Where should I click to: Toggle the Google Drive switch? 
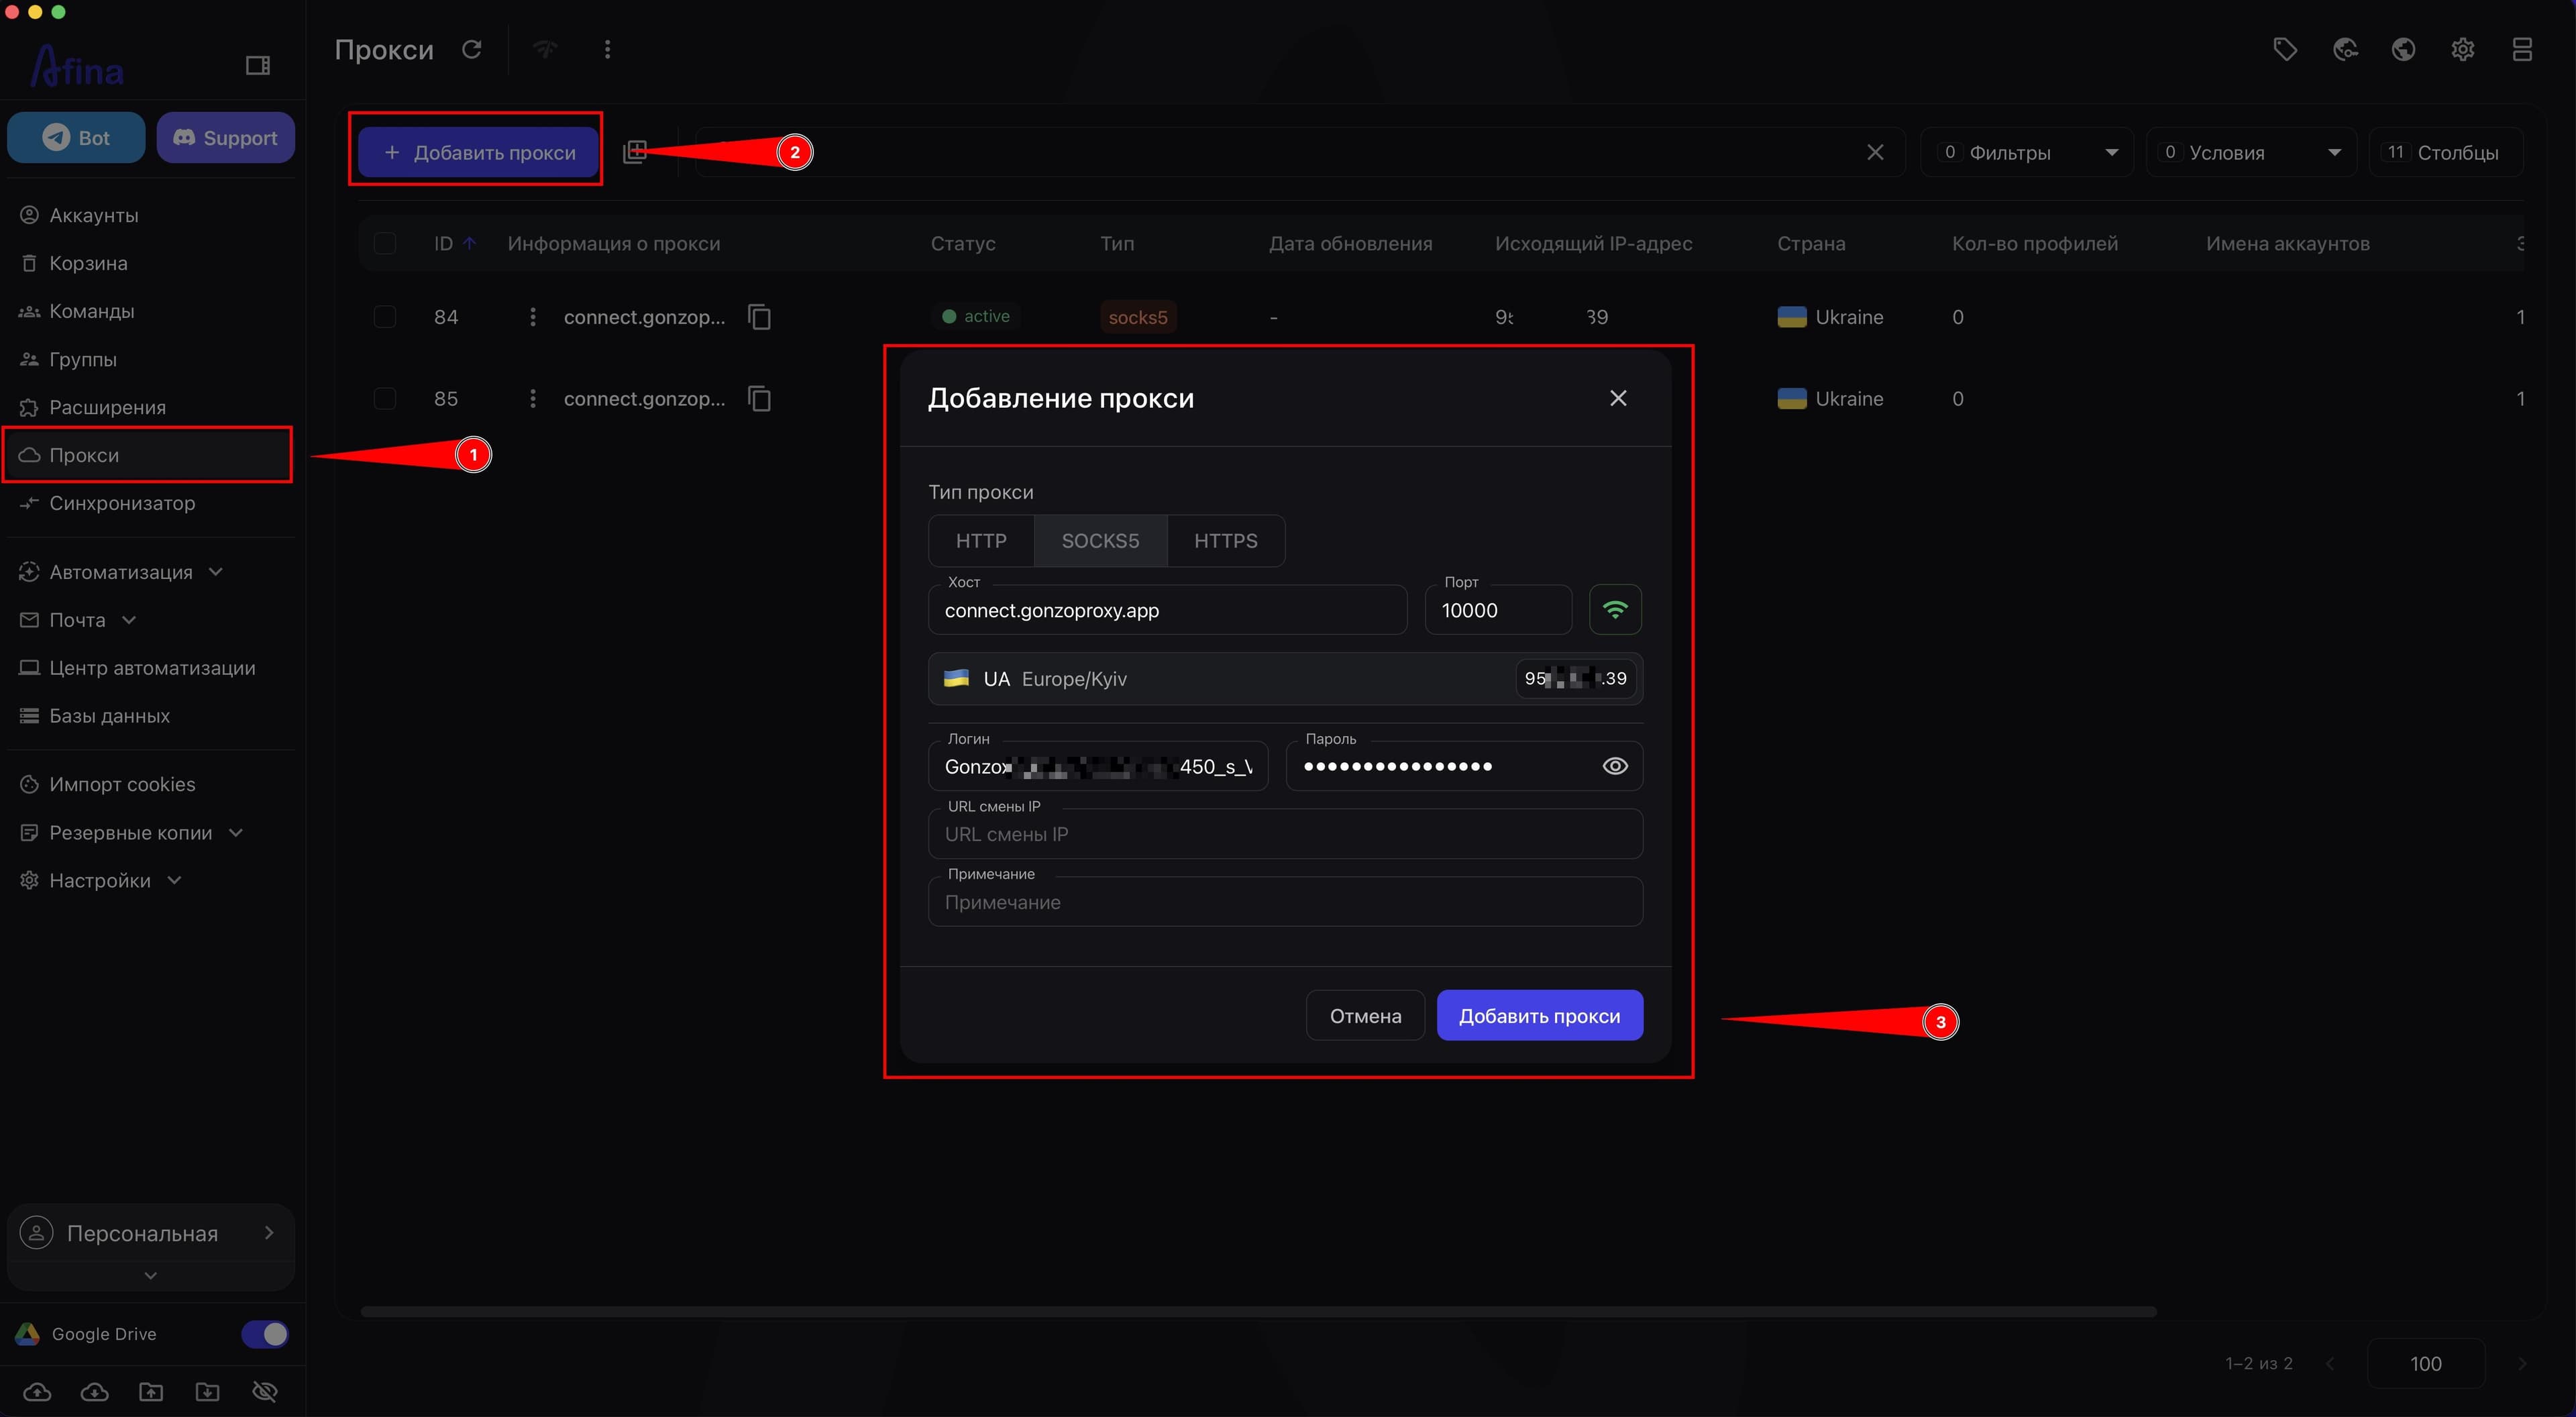coord(265,1334)
